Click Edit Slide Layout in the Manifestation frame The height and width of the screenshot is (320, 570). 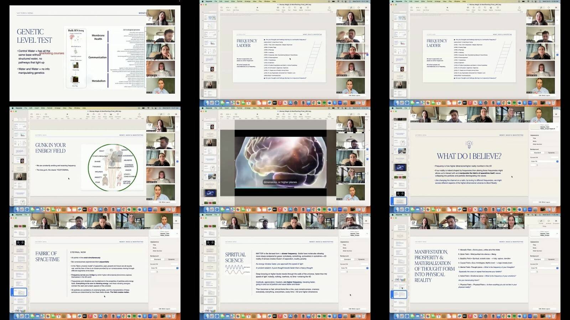pyautogui.click(x=544, y=309)
